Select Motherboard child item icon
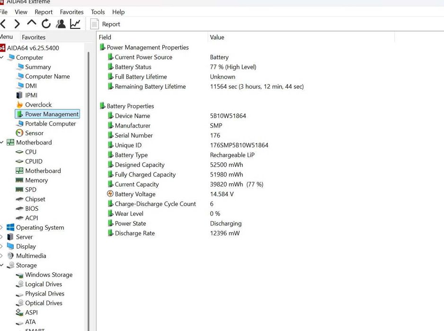Screen dimensions: 444x331 [19, 170]
